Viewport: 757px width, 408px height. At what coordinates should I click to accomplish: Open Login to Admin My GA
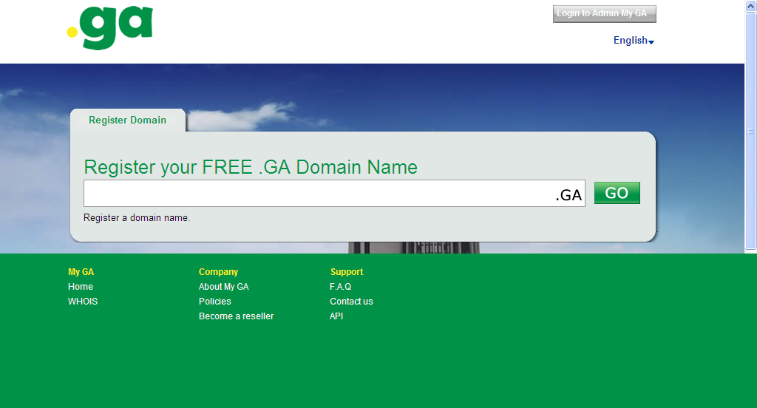[605, 14]
